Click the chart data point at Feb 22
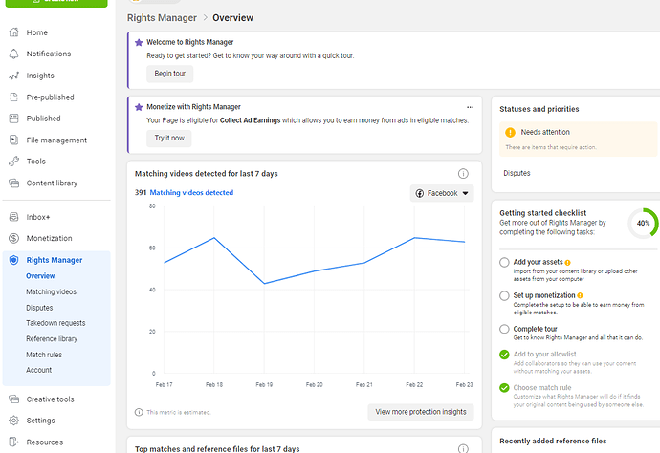The width and height of the screenshot is (660, 453). (414, 238)
